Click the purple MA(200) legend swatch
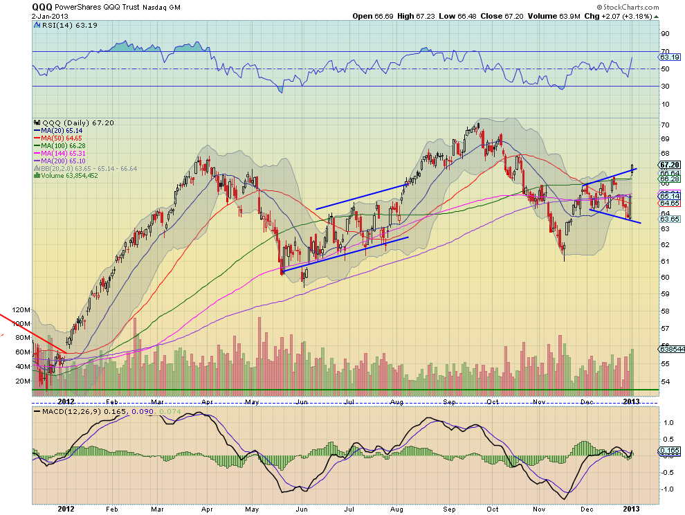Viewport: 685px width, 515px height. click(x=37, y=161)
